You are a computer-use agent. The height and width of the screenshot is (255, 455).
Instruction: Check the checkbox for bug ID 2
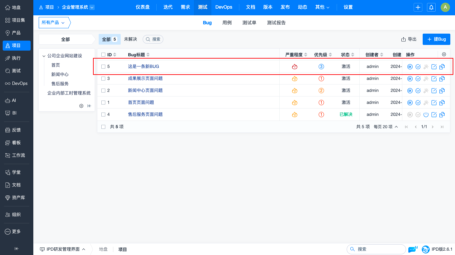tap(103, 91)
